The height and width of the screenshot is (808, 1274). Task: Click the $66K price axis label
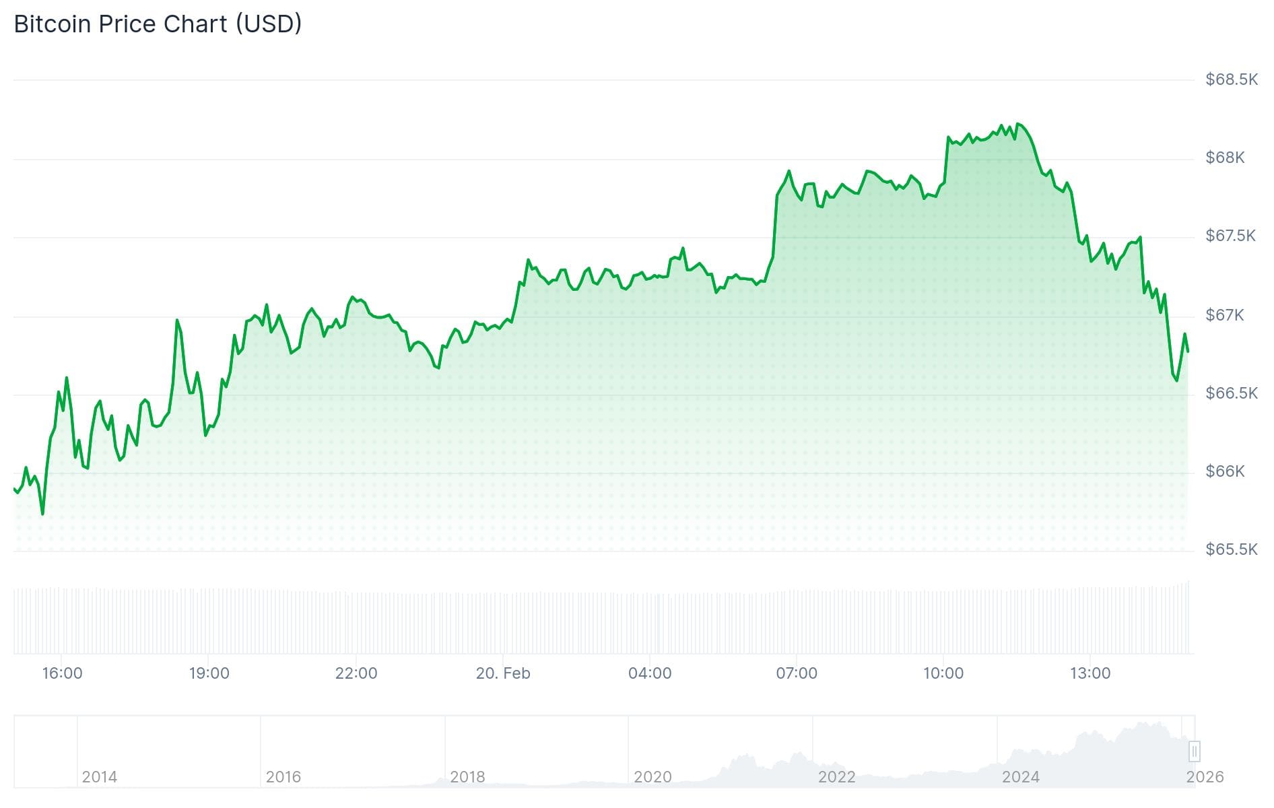[x=1225, y=471]
